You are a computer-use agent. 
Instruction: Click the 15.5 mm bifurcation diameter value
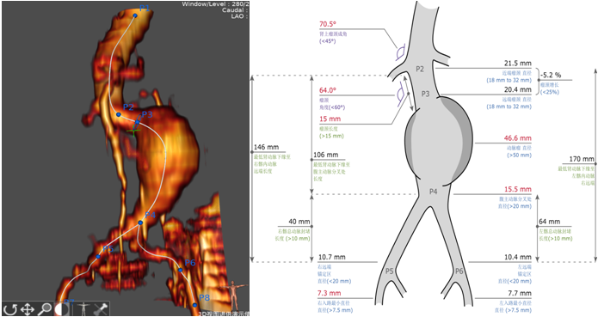pyautogui.click(x=517, y=190)
